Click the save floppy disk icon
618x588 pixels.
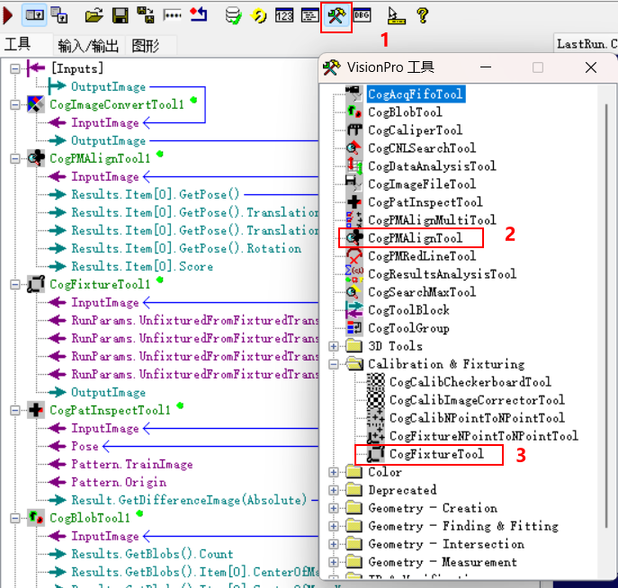pyautogui.click(x=121, y=16)
